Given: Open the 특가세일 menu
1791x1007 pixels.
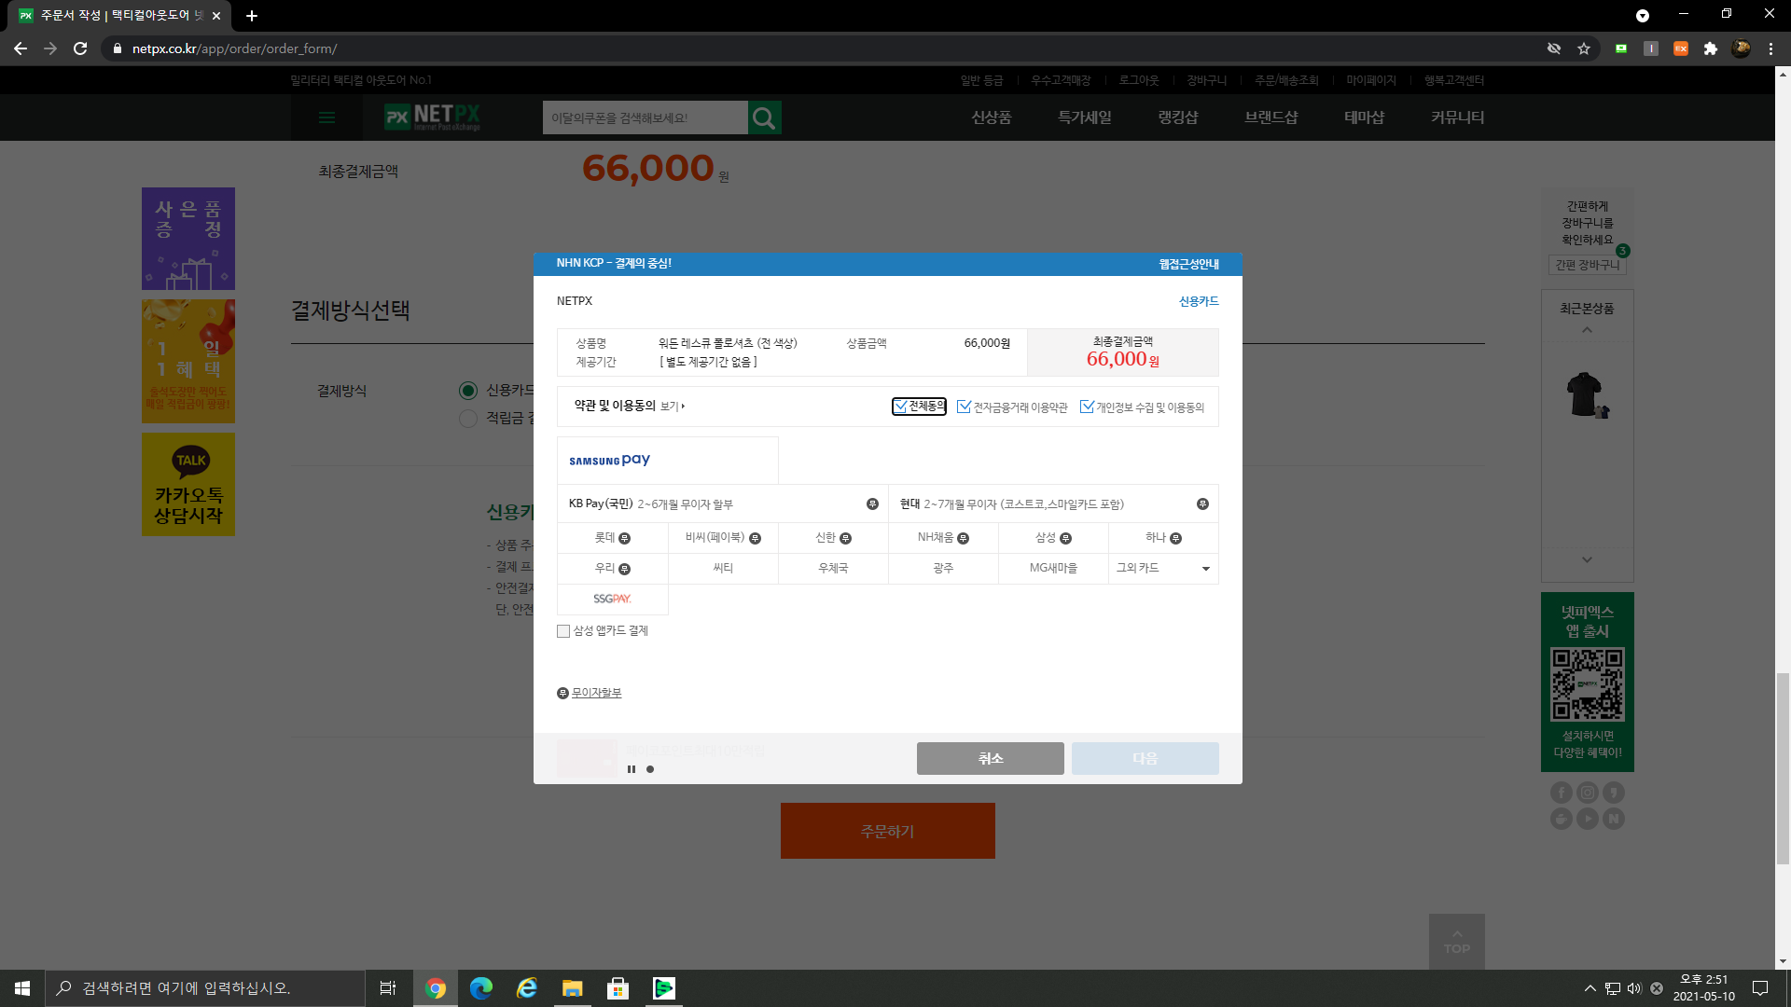Looking at the screenshot, I should click(x=1084, y=117).
